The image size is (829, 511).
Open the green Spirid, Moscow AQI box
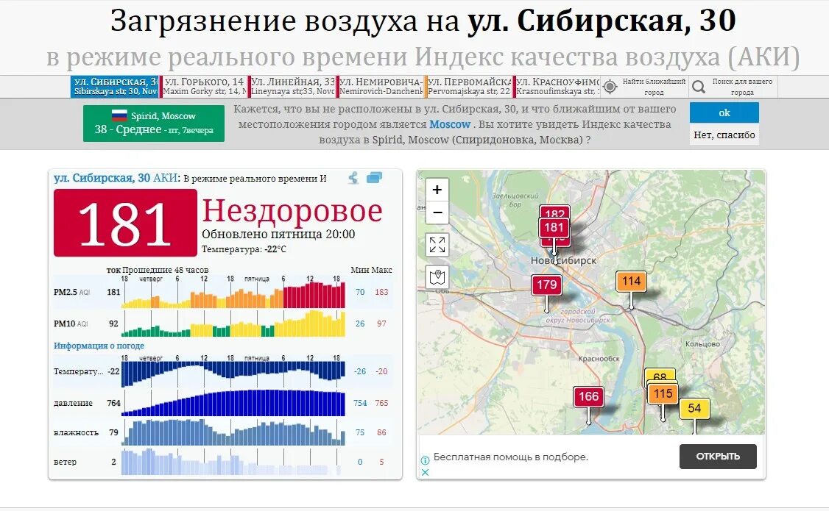point(154,123)
